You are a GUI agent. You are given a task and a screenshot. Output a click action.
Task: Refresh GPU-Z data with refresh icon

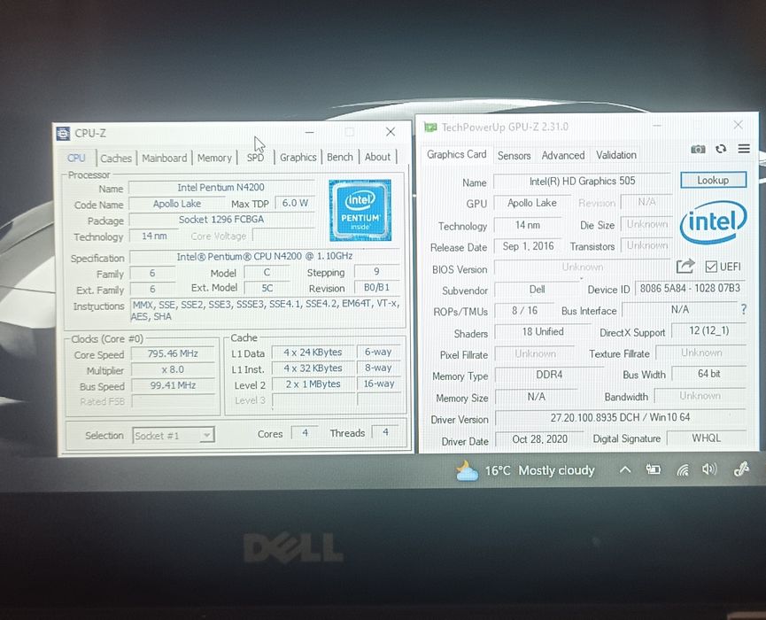pos(721,149)
